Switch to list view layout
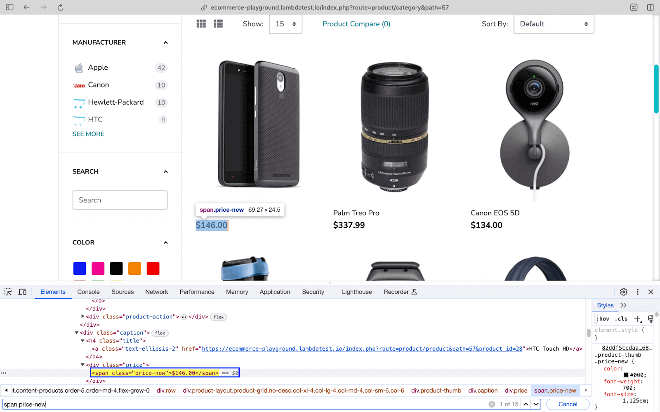 pos(218,24)
